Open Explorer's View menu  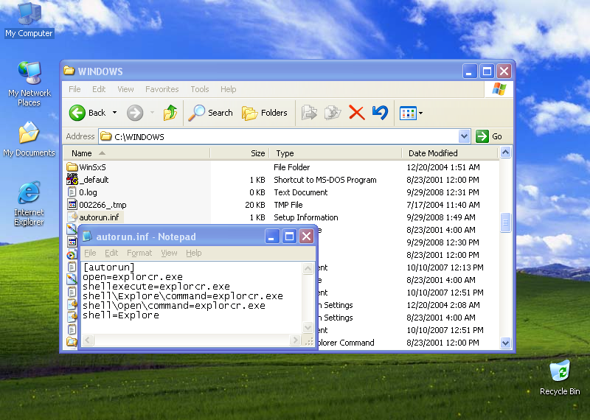[x=125, y=89]
